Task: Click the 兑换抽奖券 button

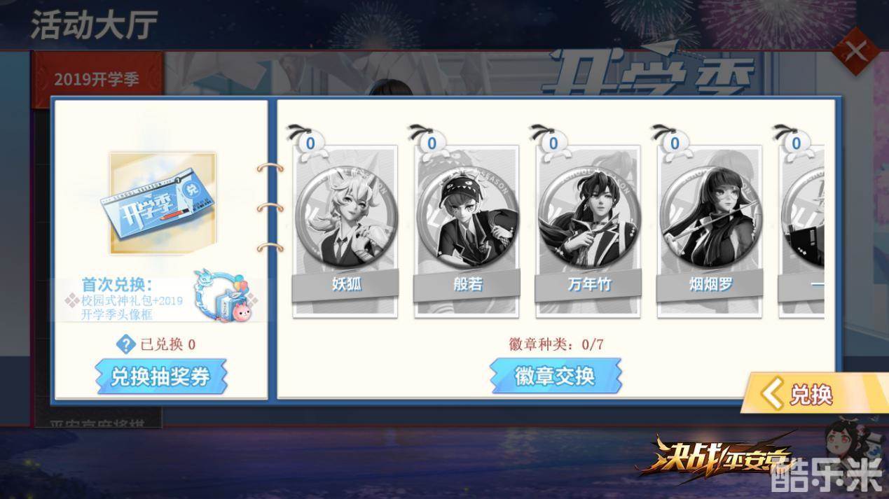Action: [x=162, y=377]
